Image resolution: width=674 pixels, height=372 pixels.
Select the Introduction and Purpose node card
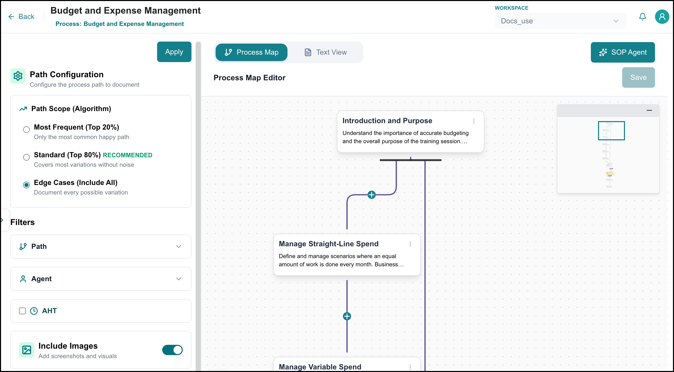(410, 132)
